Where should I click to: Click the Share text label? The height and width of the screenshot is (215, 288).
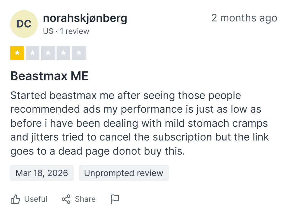click(x=85, y=199)
